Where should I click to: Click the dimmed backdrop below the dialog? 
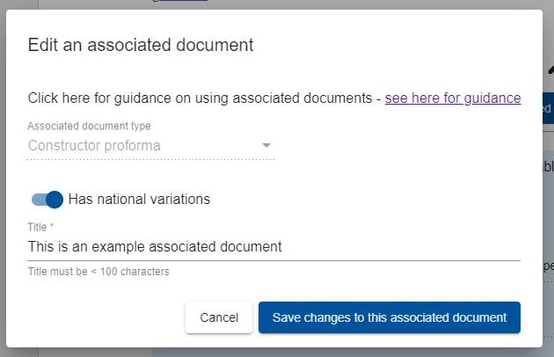pyautogui.click(x=264, y=352)
